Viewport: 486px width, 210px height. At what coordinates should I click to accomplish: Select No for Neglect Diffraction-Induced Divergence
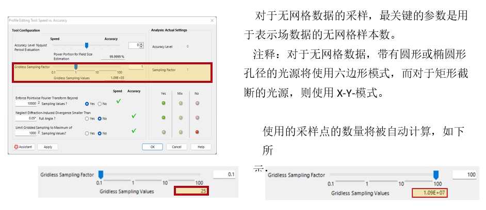tap(100, 118)
